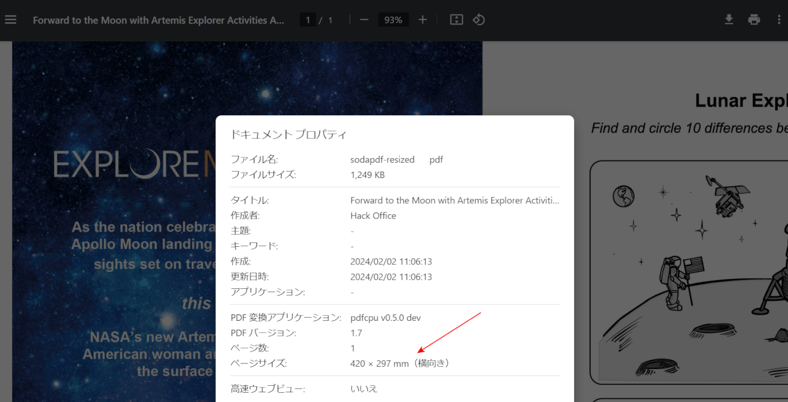This screenshot has height=402, width=788.
Task: Click the PDF 変換アプリケーション label
Action: tap(286, 318)
